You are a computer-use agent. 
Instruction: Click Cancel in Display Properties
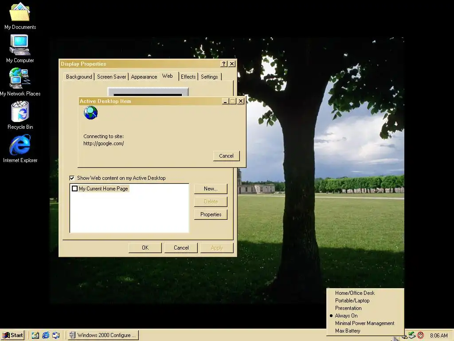click(x=181, y=248)
